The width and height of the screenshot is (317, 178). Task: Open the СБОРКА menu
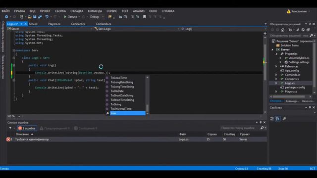(60, 11)
